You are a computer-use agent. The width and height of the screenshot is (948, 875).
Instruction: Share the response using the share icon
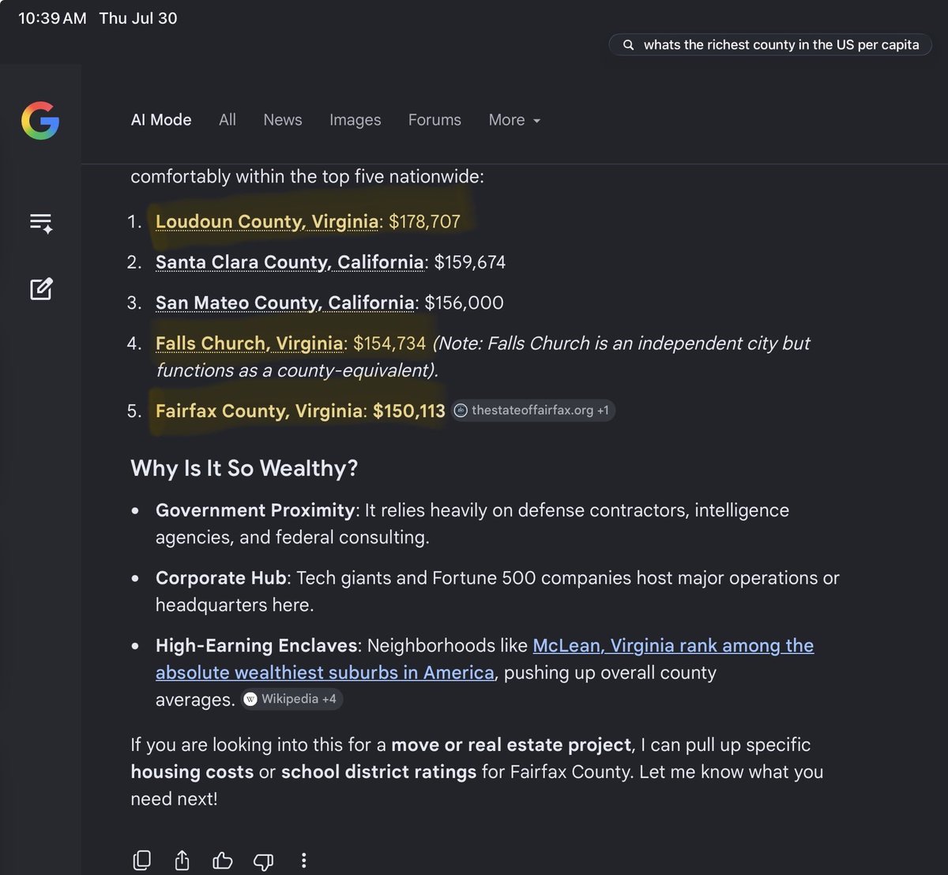tap(182, 860)
